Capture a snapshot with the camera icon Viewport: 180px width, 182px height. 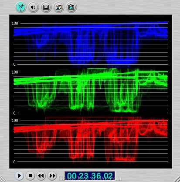click(x=71, y=7)
